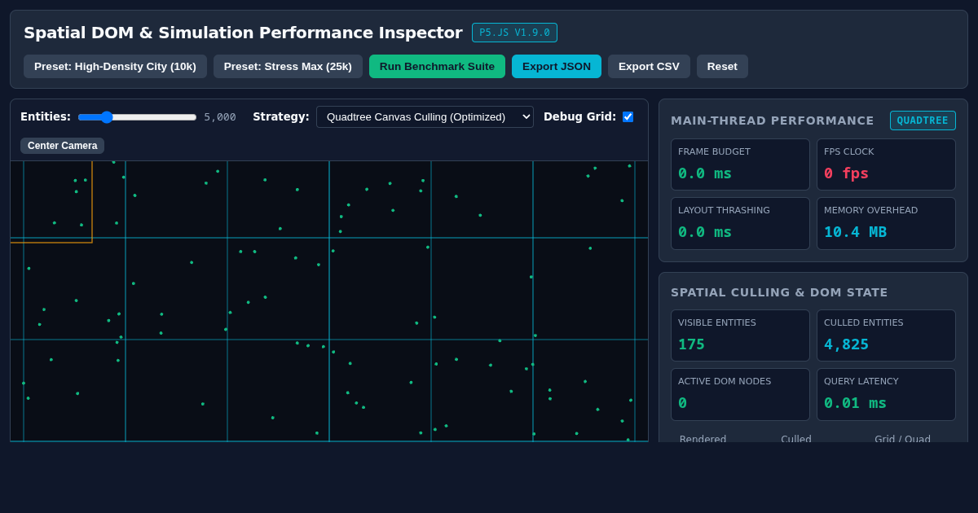Click the Spatial Culling & DOM State heading
Image resolution: width=978 pixels, height=513 pixels.
[x=779, y=292]
